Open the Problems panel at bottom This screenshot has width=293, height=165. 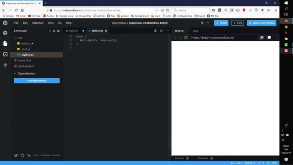203,158
